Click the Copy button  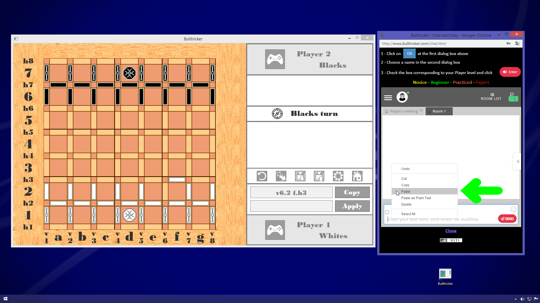352,192
